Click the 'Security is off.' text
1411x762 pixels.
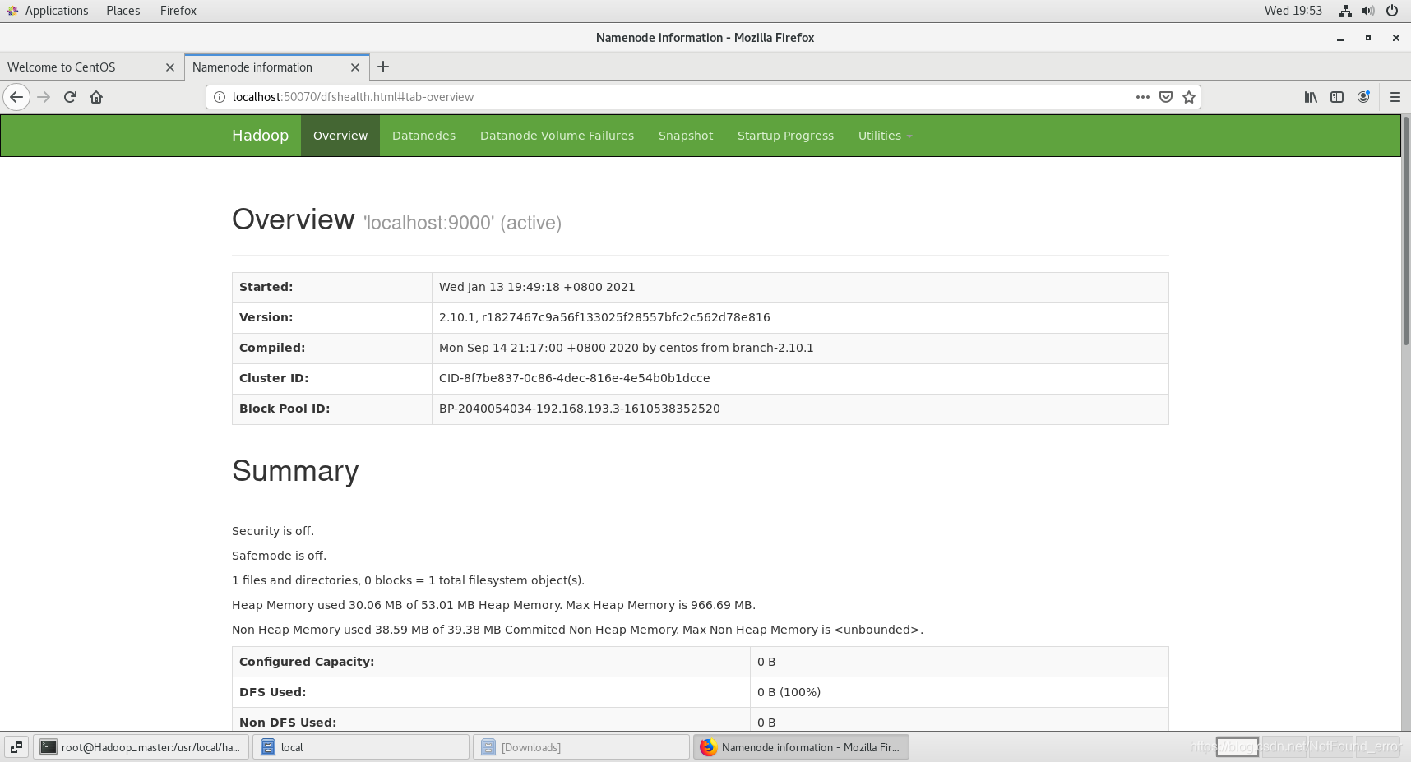[273, 531]
